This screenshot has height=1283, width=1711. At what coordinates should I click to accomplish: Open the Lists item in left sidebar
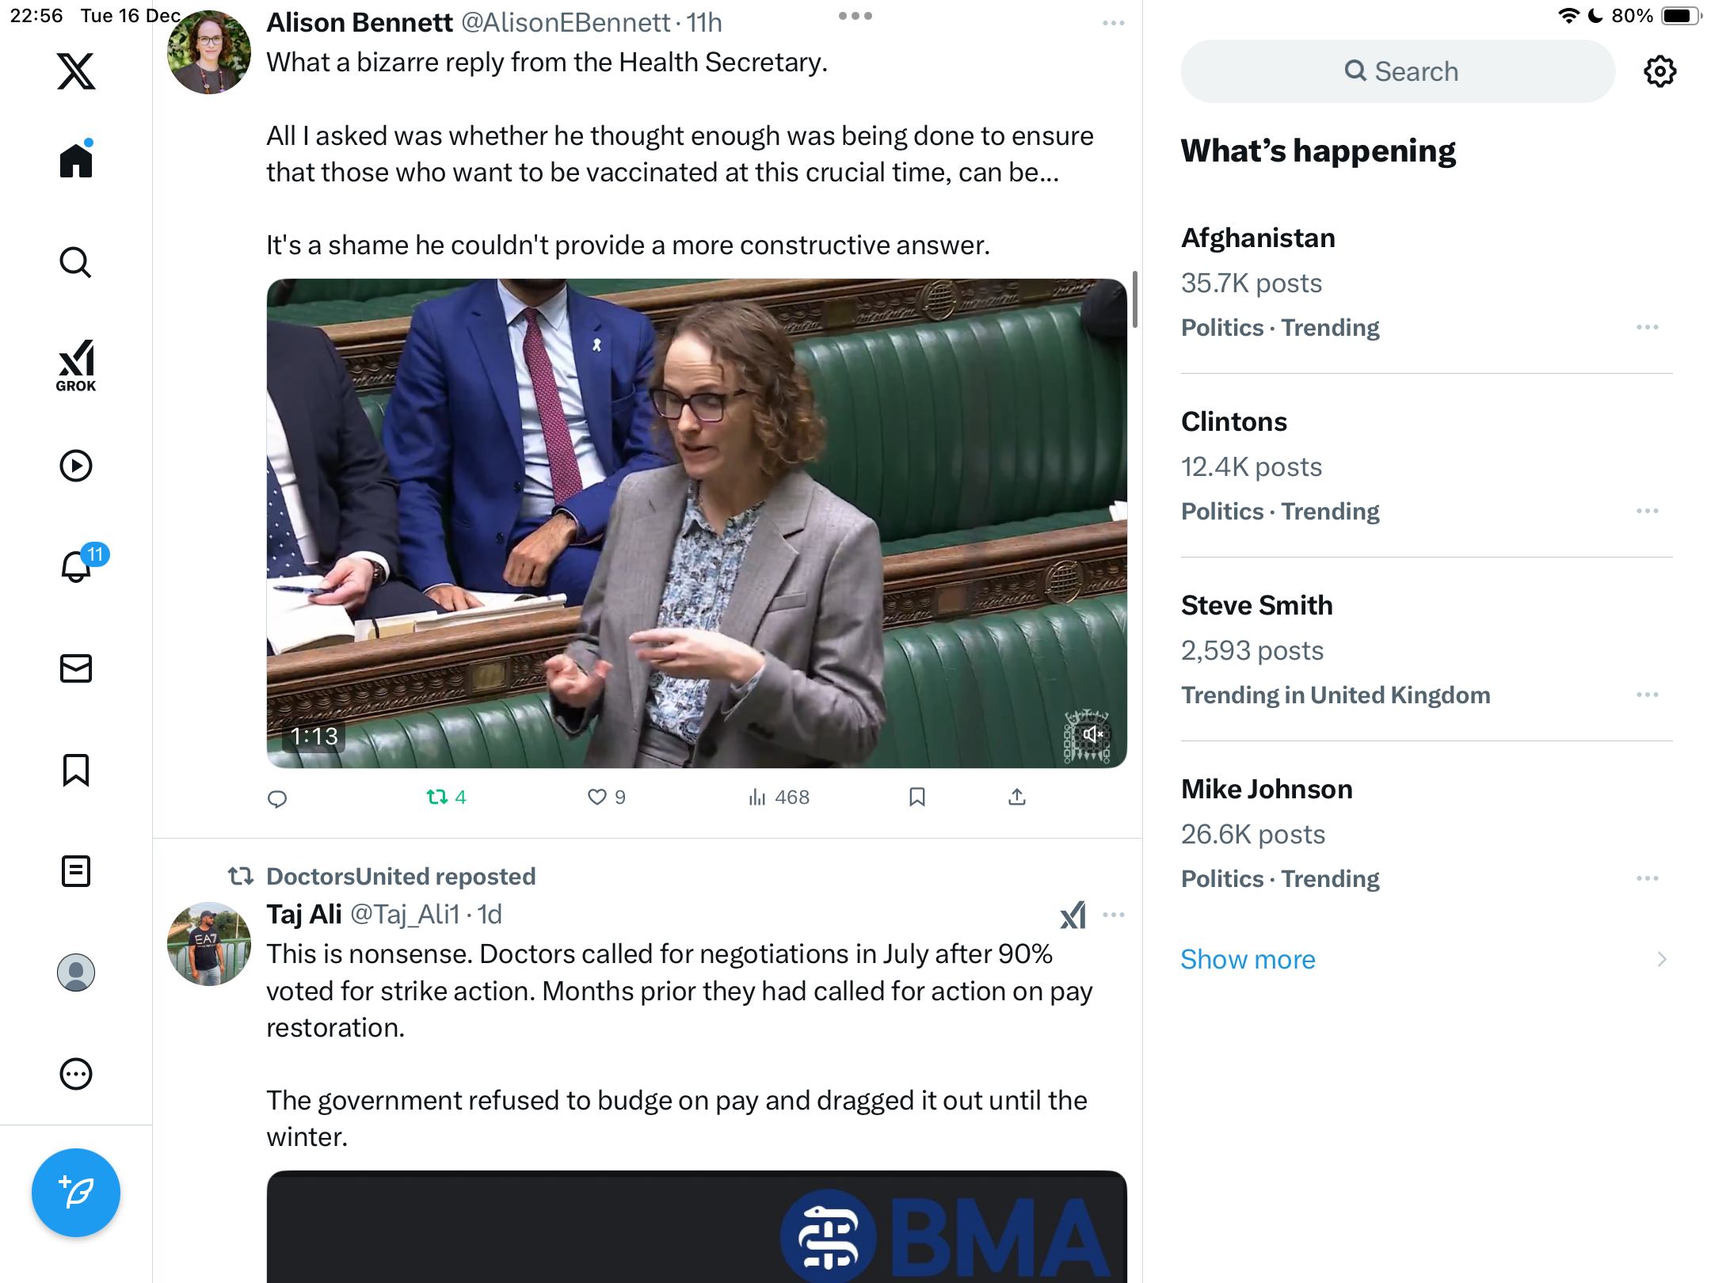pyautogui.click(x=76, y=871)
